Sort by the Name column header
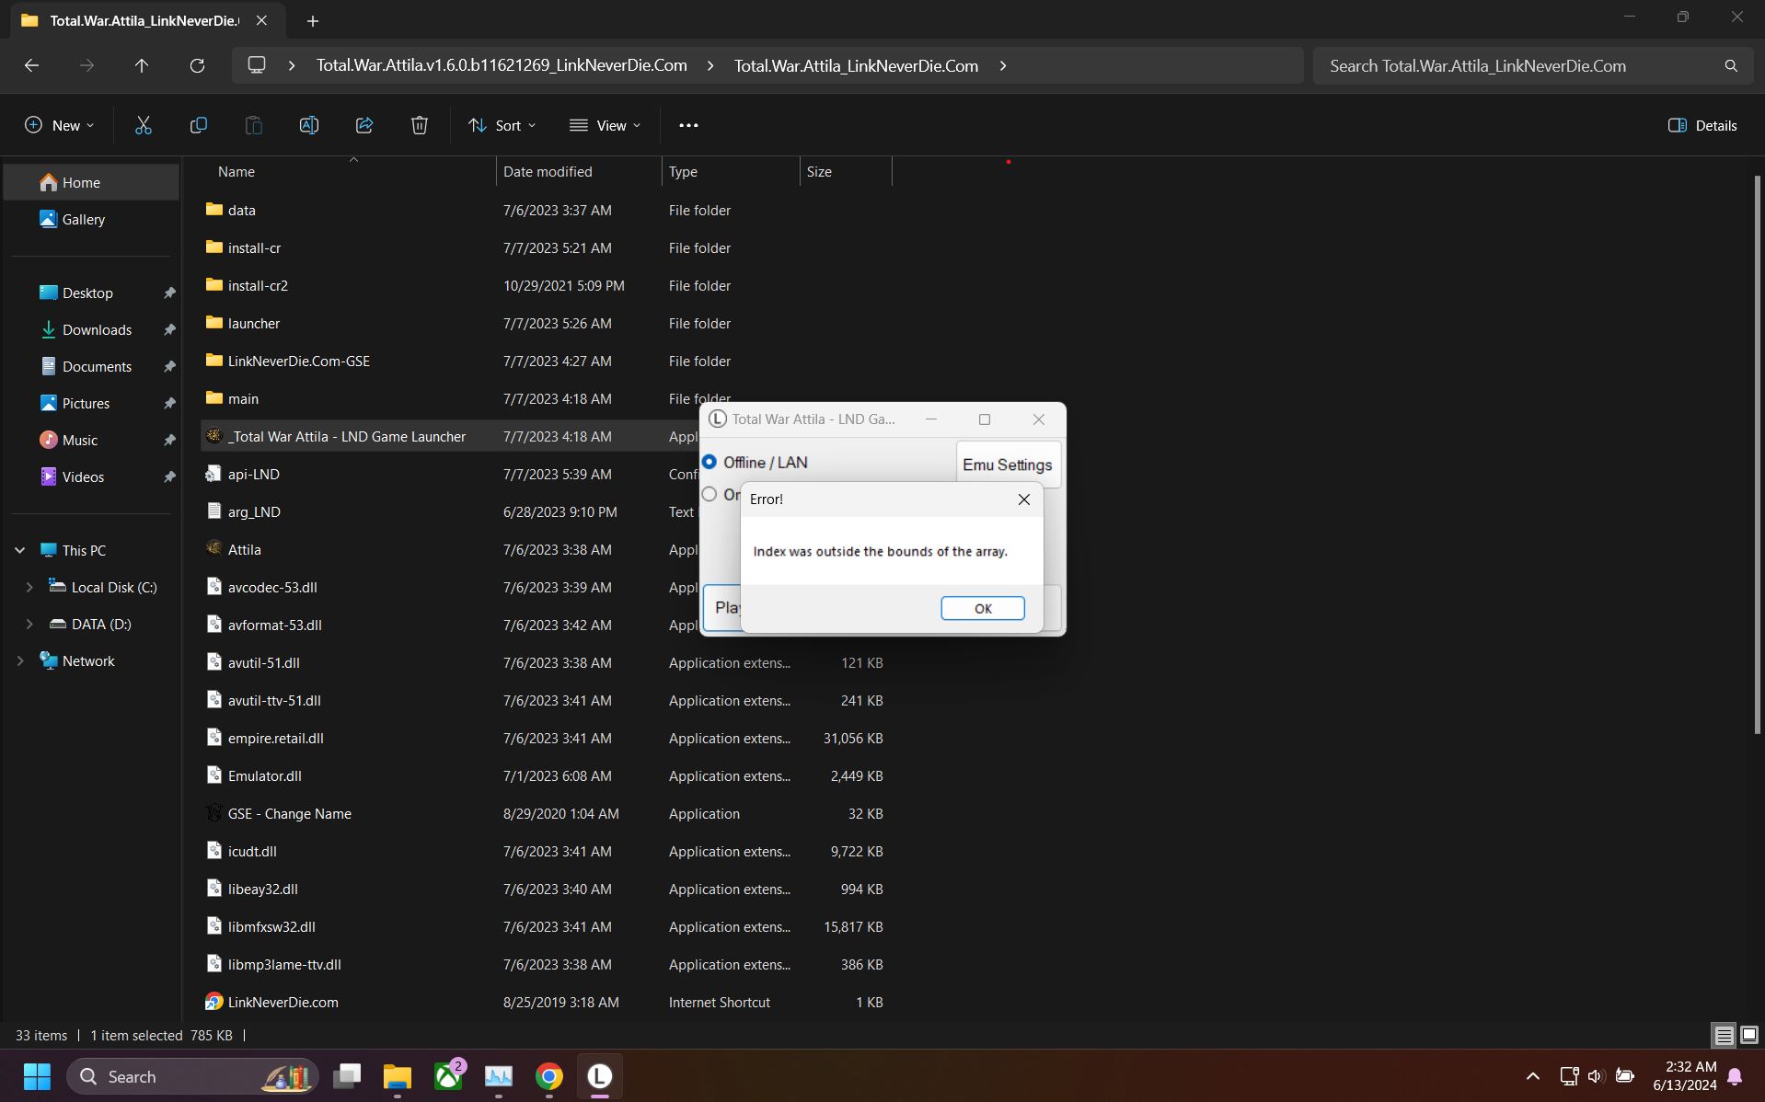The height and width of the screenshot is (1102, 1765). (x=236, y=171)
